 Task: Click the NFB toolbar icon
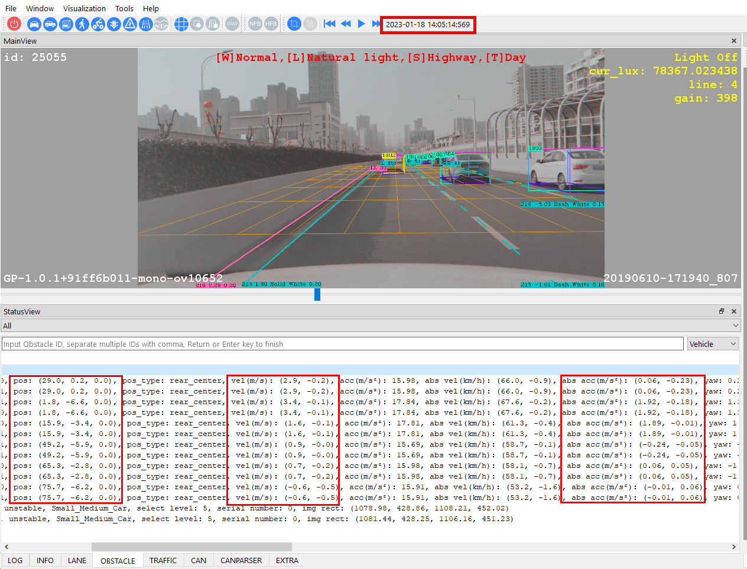255,24
